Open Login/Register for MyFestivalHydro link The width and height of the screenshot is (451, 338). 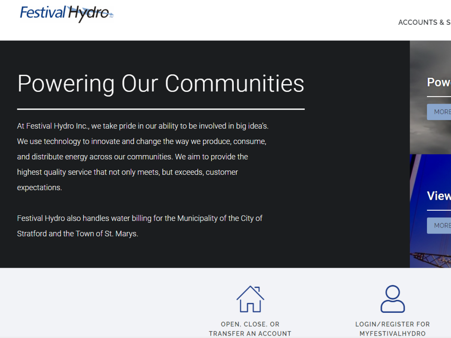[x=393, y=329]
